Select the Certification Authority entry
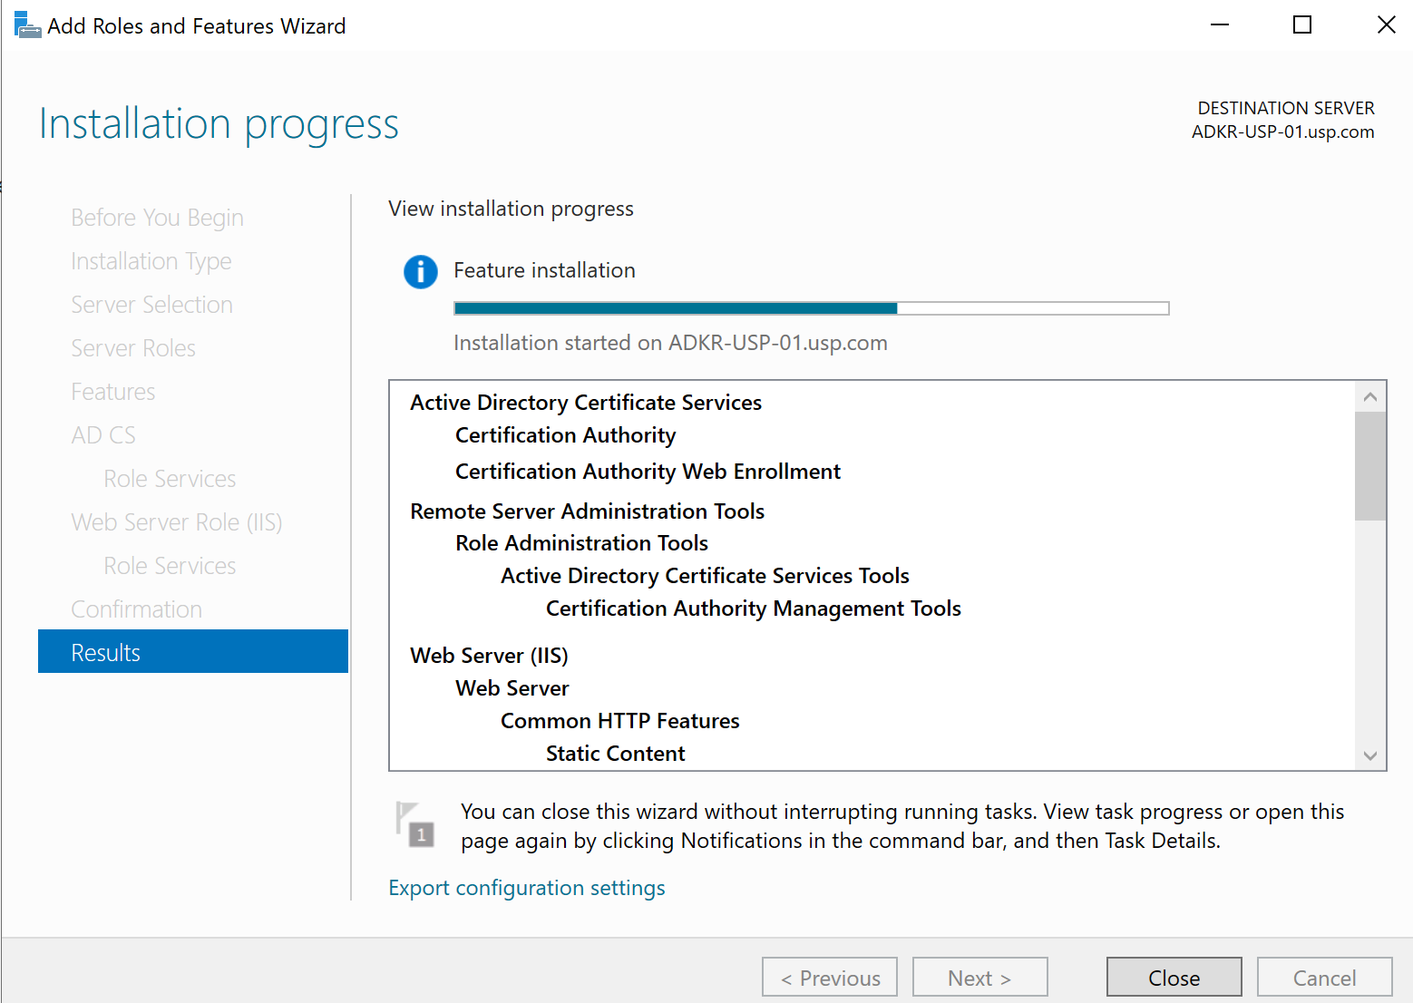The height and width of the screenshot is (1003, 1413). tap(566, 435)
